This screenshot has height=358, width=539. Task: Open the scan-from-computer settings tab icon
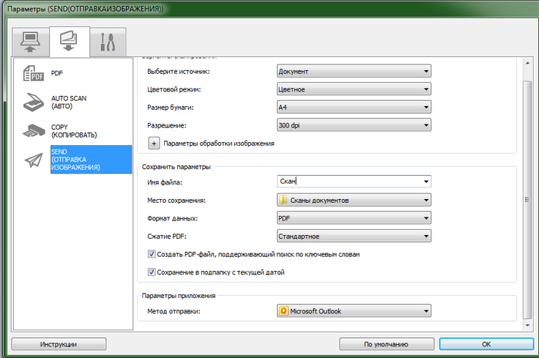click(31, 41)
